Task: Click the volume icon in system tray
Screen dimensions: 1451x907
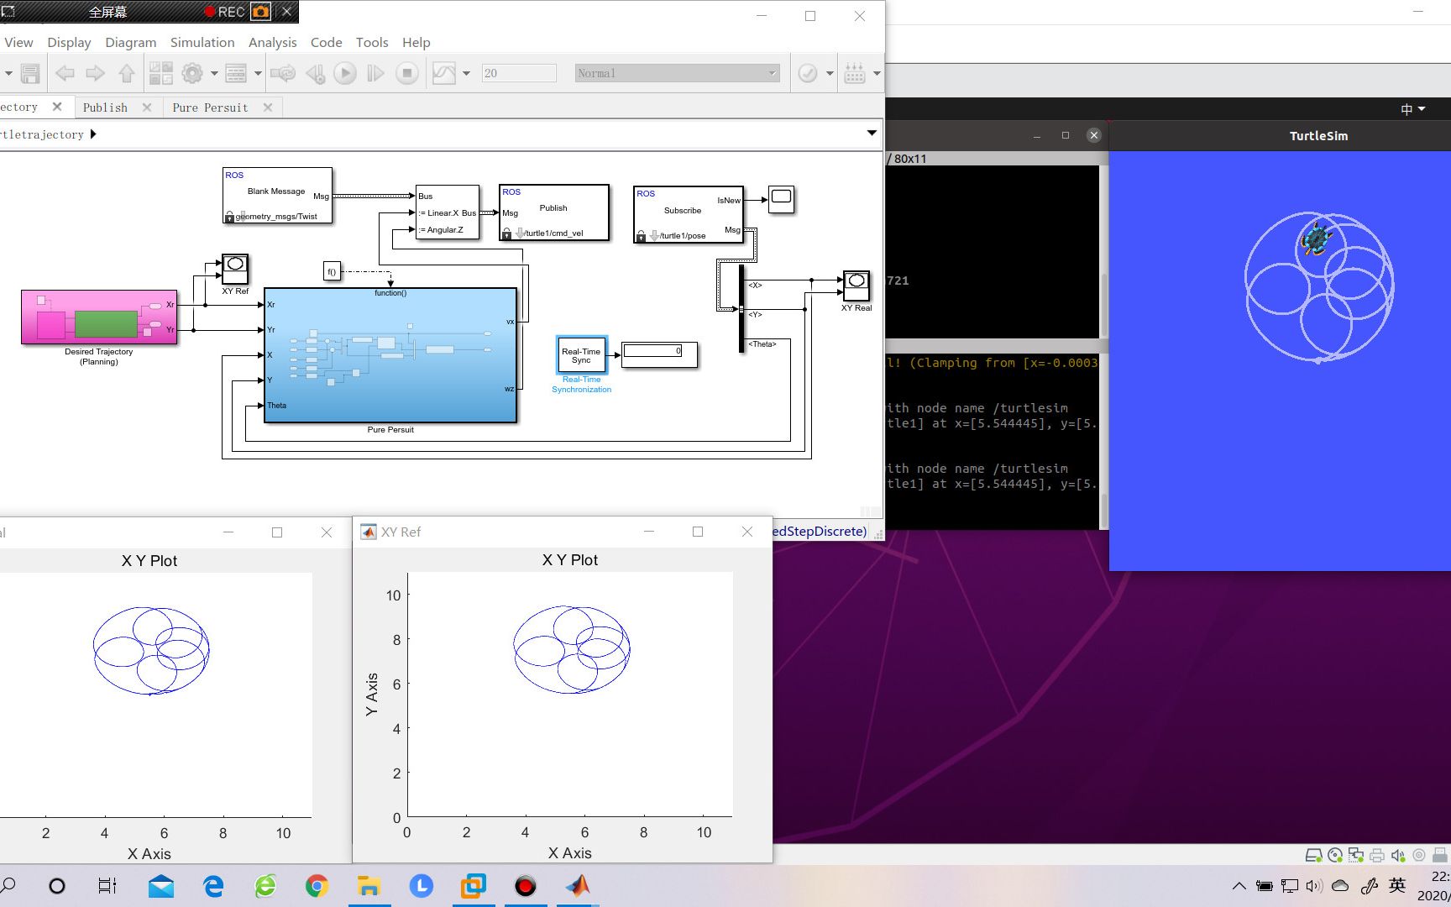Action: (1315, 885)
